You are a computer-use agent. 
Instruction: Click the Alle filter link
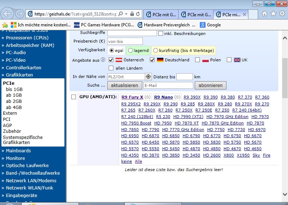point(139,161)
